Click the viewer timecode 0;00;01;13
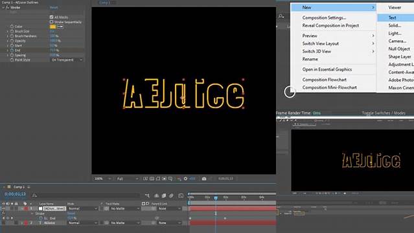 [x=225, y=179]
